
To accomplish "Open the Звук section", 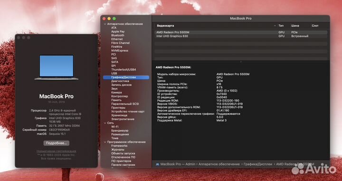I will [x=114, y=89].
